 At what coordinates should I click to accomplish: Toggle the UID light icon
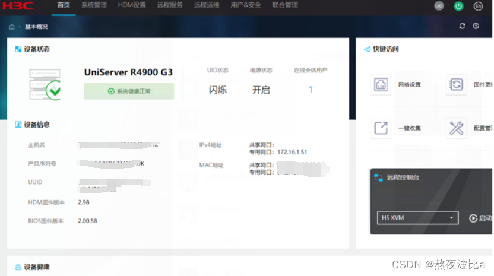click(439, 6)
